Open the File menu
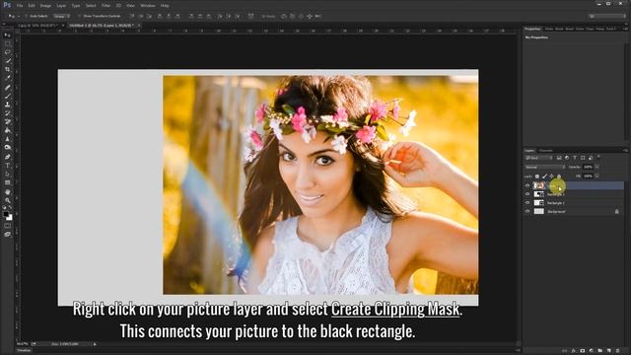 (x=20, y=6)
